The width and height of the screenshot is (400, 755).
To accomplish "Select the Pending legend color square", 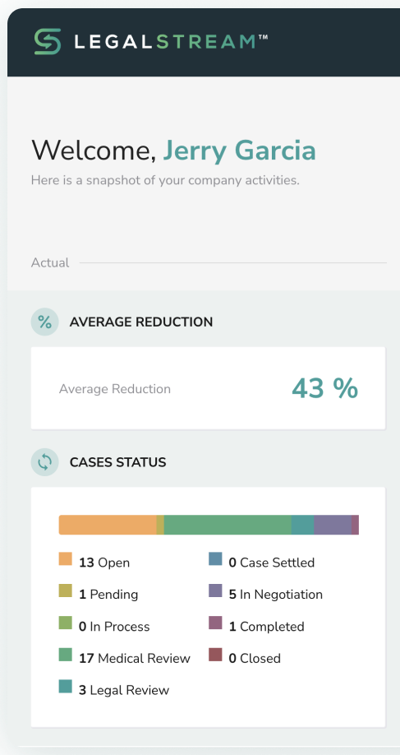I will coord(66,591).
